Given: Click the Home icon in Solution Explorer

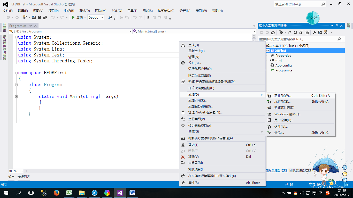Looking at the screenshot, I should coord(273,32).
